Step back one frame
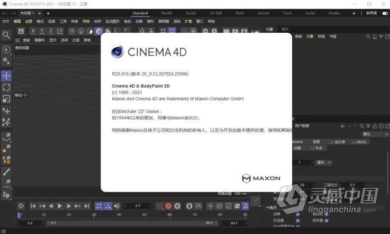 pos(51,206)
